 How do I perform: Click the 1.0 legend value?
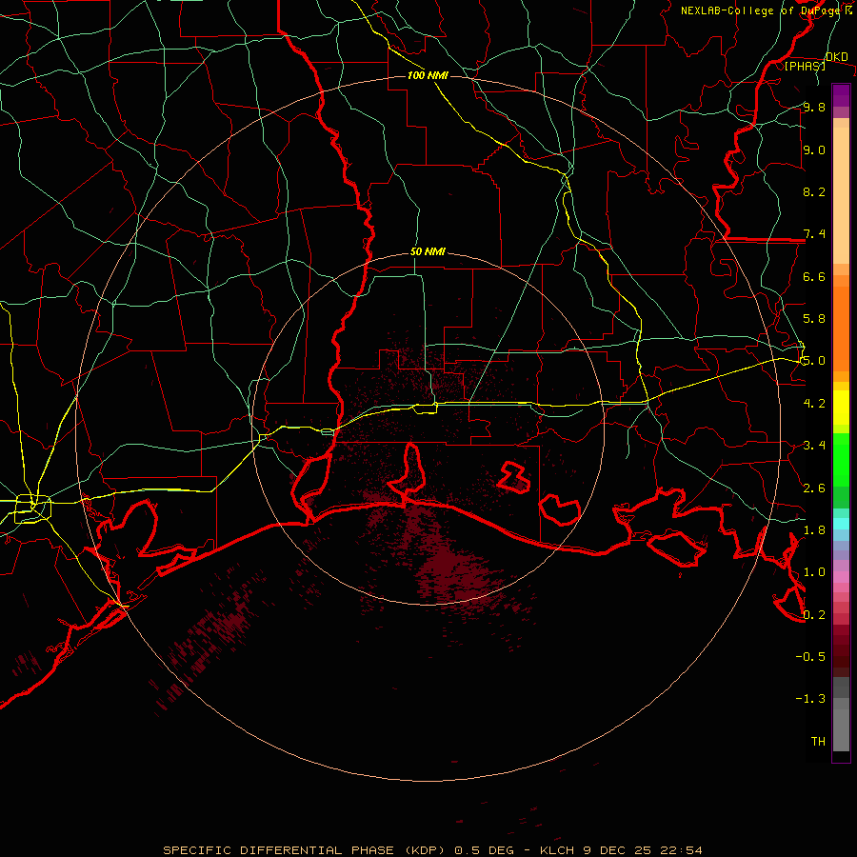[814, 572]
